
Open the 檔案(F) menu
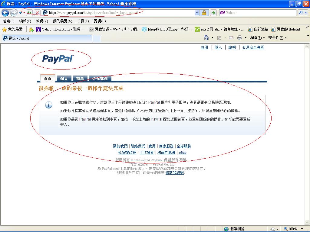click(x=8, y=21)
